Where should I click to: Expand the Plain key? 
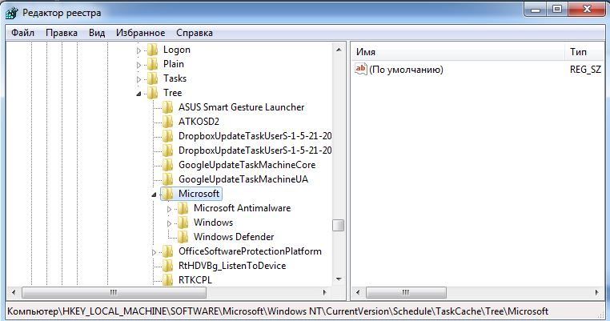coord(138,65)
